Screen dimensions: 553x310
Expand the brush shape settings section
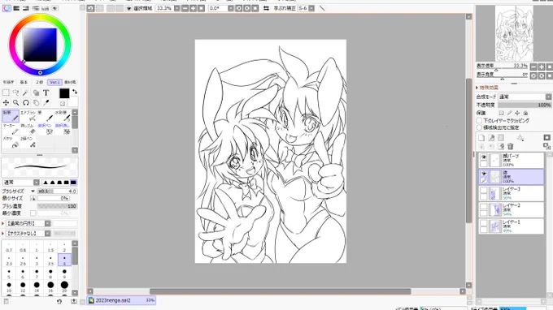[3, 223]
